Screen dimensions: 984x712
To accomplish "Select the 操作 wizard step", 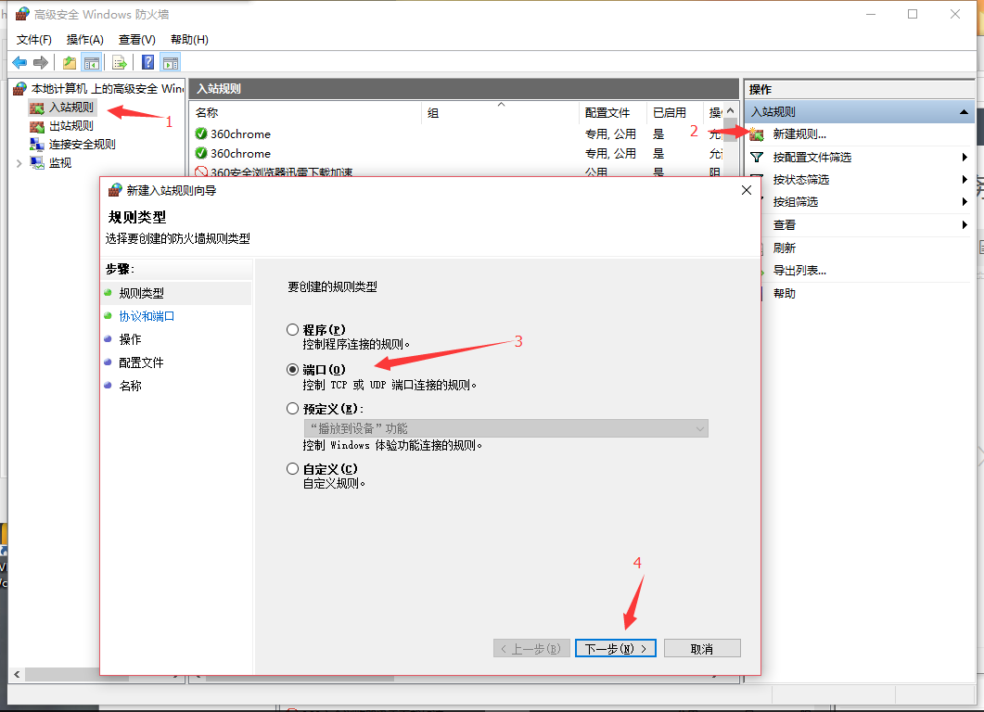I will [131, 339].
